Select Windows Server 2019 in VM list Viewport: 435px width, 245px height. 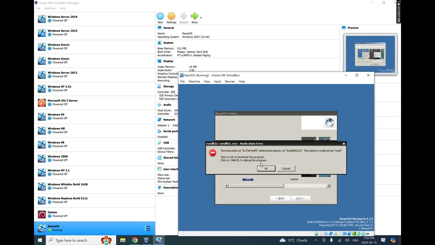94,19
